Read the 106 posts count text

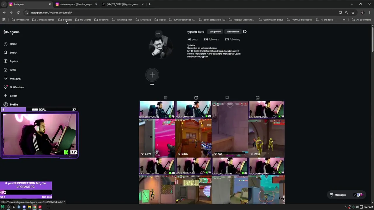[193, 39]
